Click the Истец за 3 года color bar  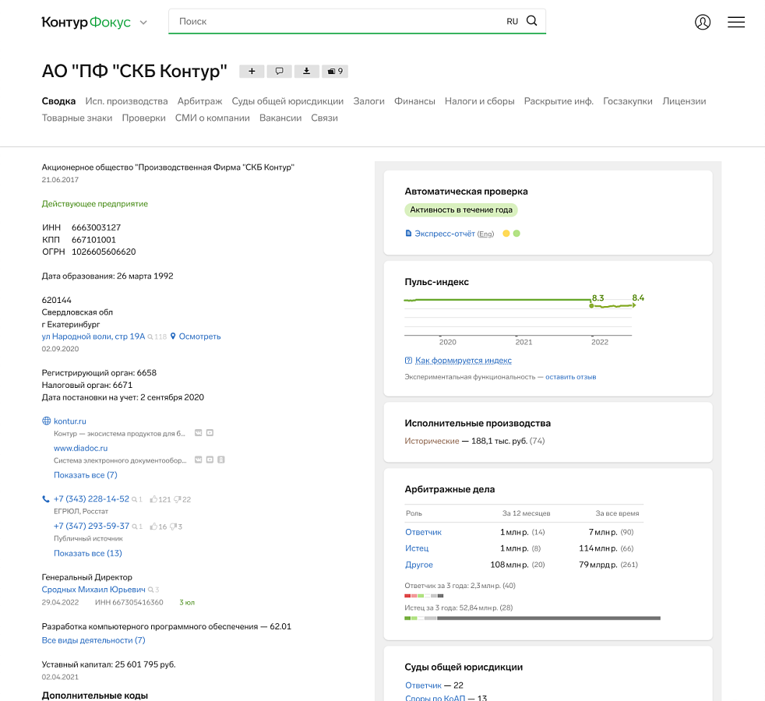click(x=532, y=618)
